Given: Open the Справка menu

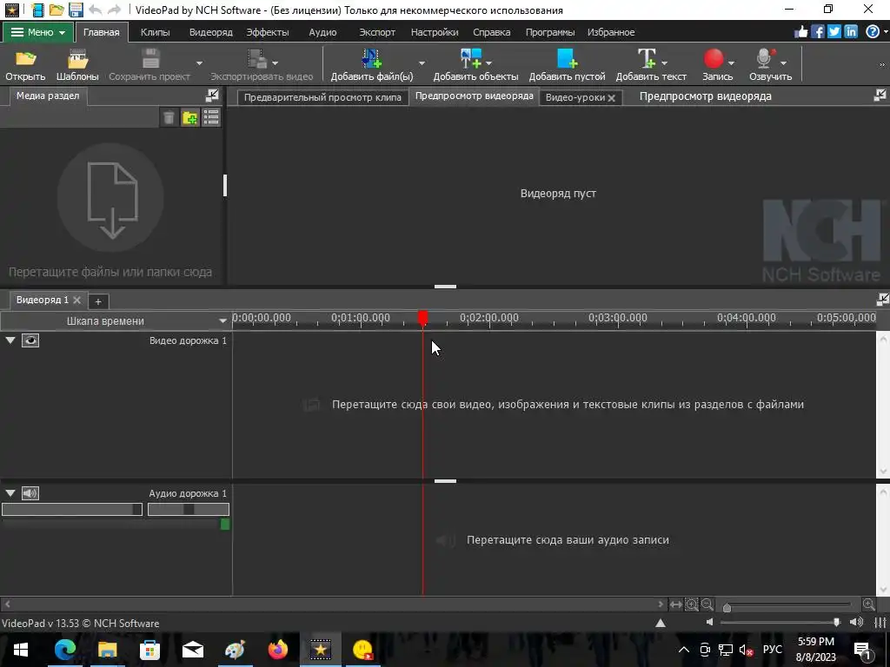Looking at the screenshot, I should click(492, 32).
